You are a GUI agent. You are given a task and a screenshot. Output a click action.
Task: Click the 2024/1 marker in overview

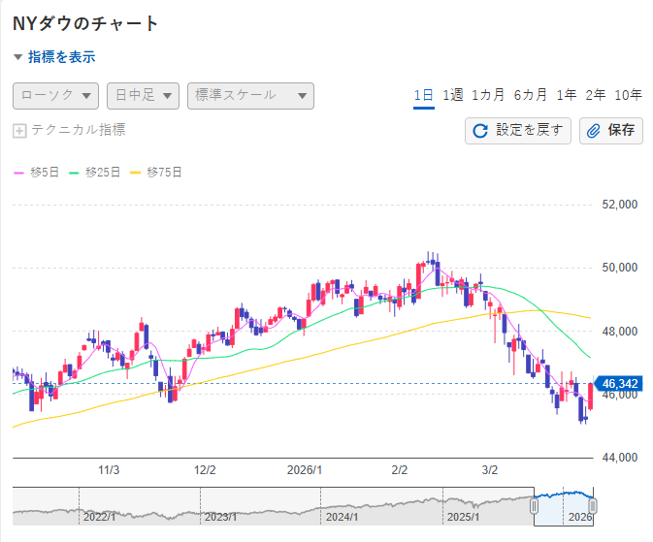point(342,517)
